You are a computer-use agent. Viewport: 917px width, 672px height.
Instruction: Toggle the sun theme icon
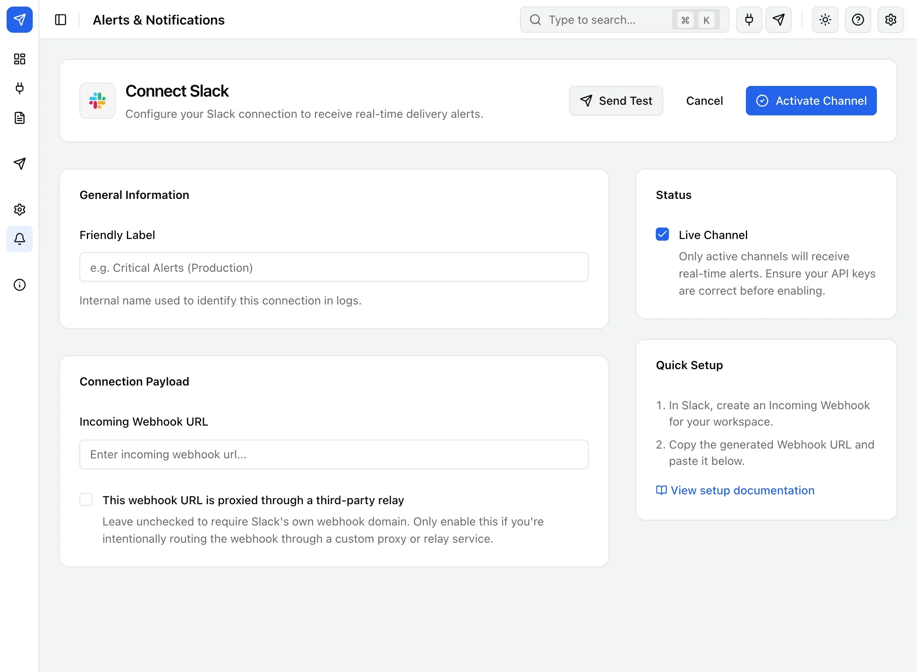coord(825,20)
